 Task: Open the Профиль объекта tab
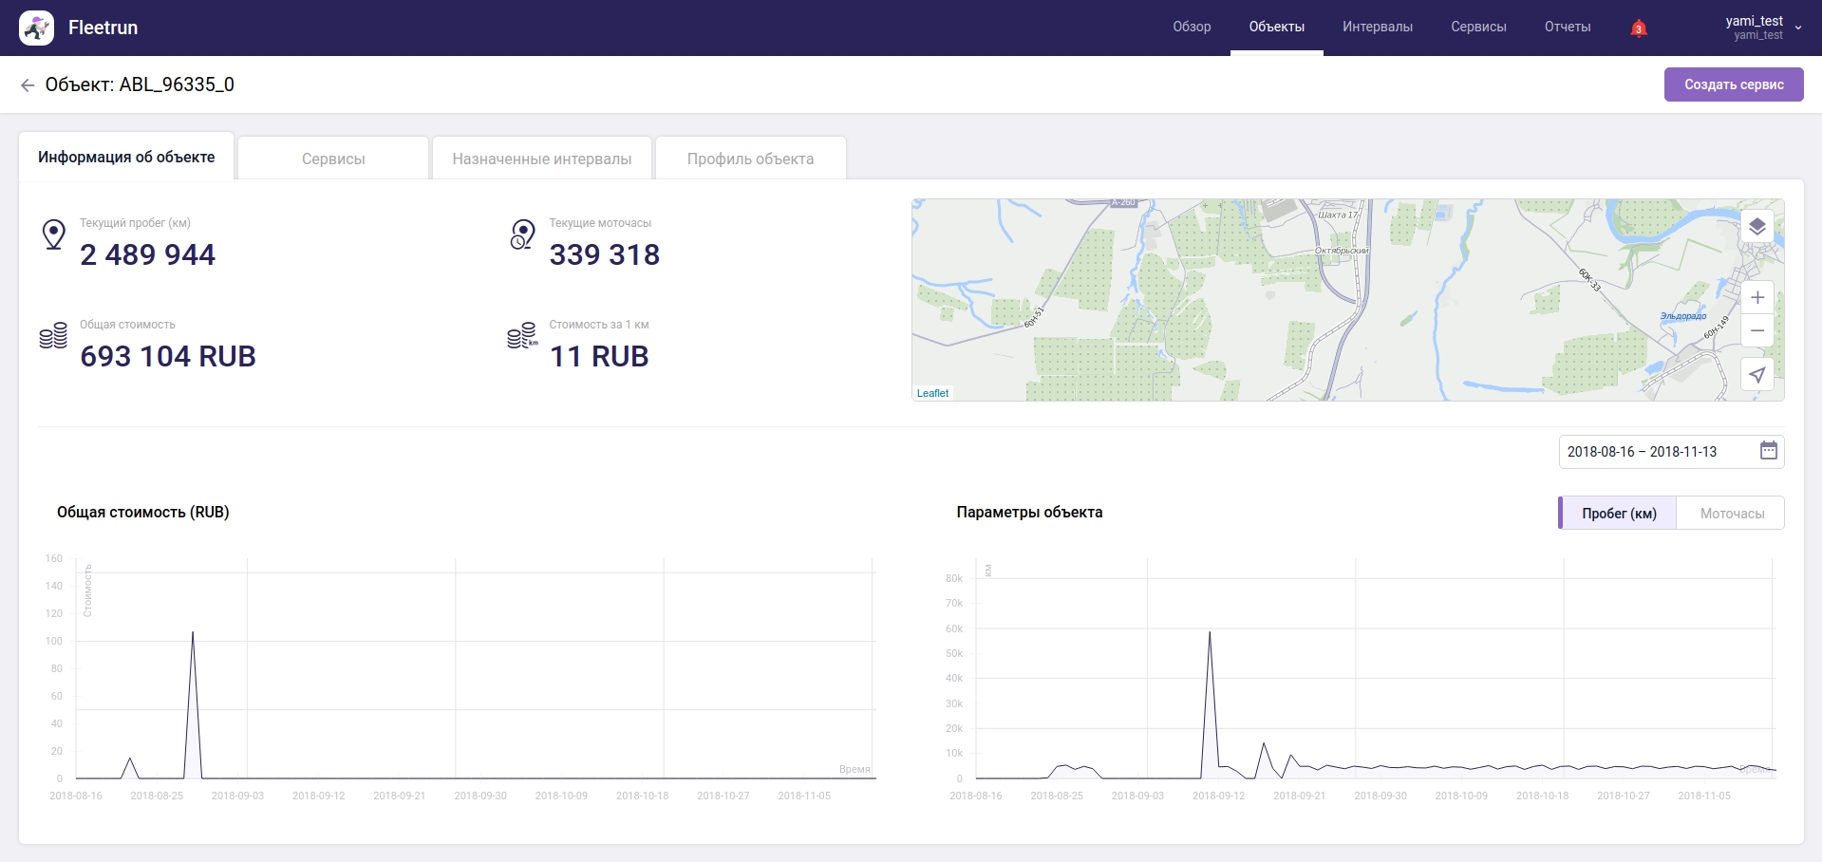pos(750,159)
